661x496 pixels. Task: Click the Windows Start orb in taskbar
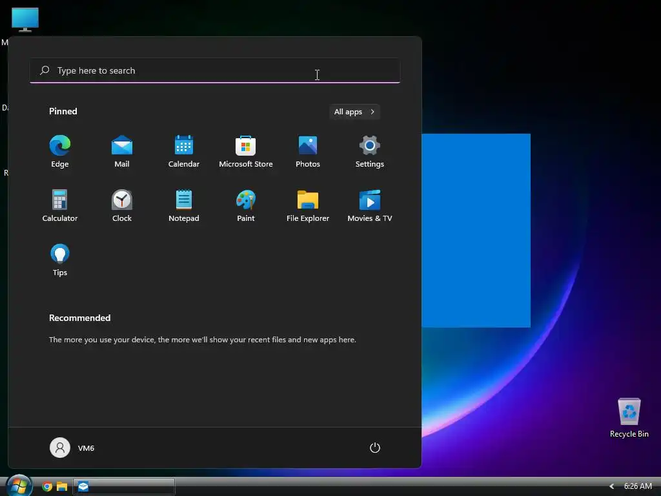point(19,486)
